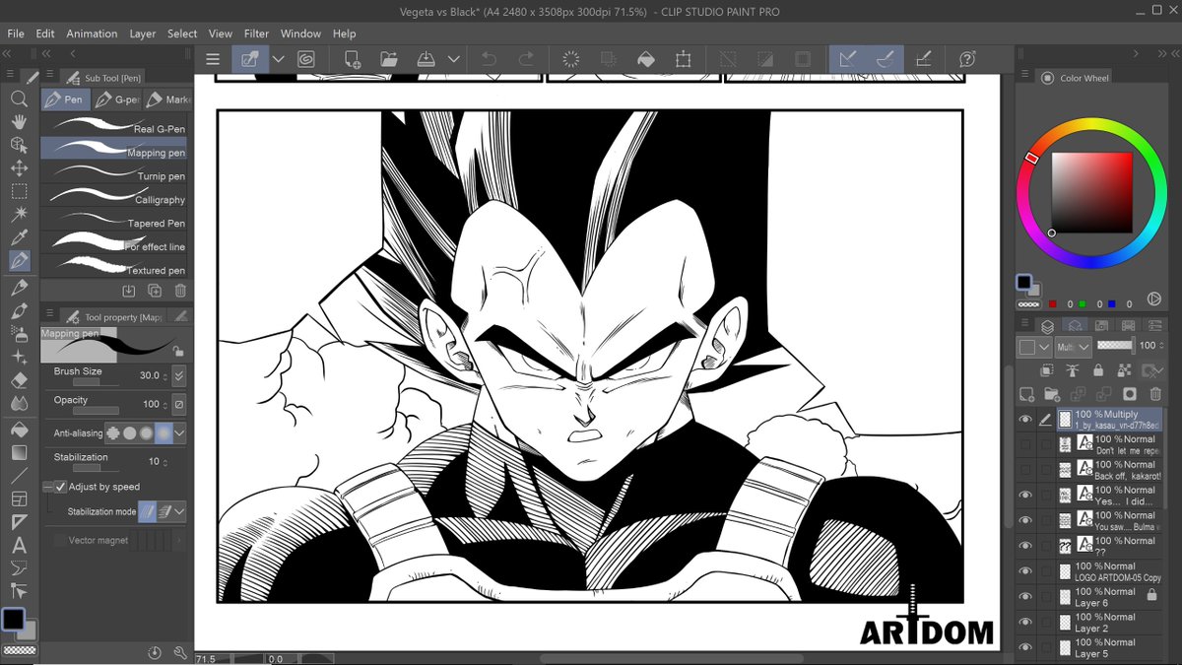
Task: Choose the Calligraphy sub tool
Action: click(x=113, y=196)
